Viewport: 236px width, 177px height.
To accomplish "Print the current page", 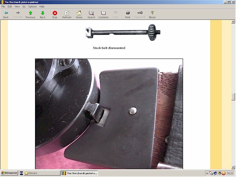I will tap(127, 15).
